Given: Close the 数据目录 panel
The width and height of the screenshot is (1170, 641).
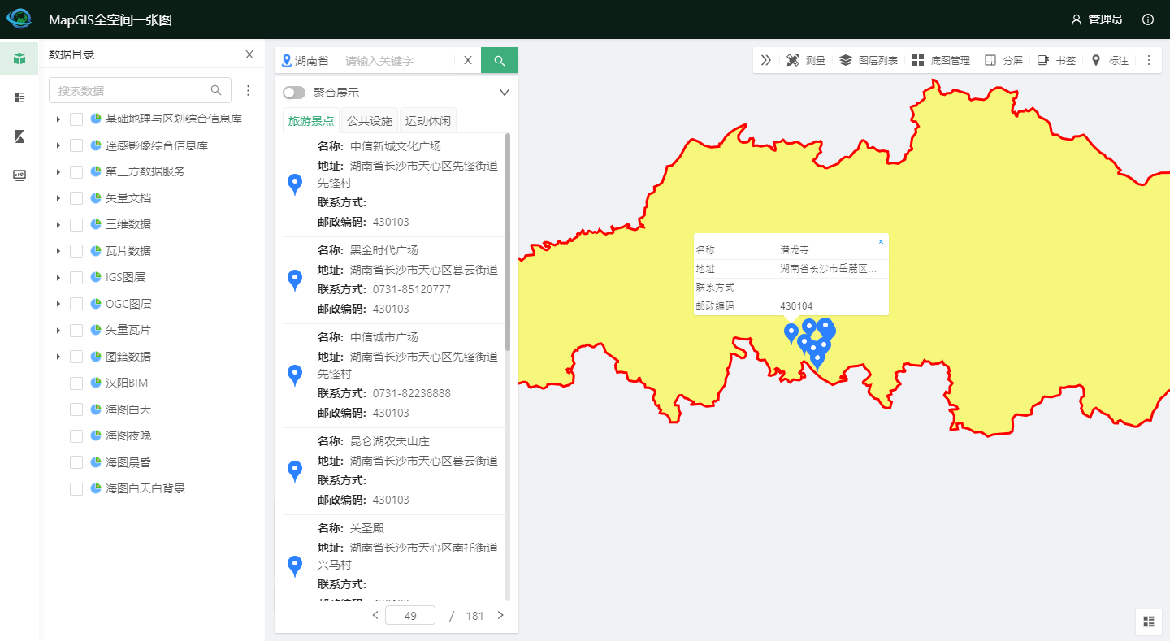Looking at the screenshot, I should pyautogui.click(x=249, y=54).
